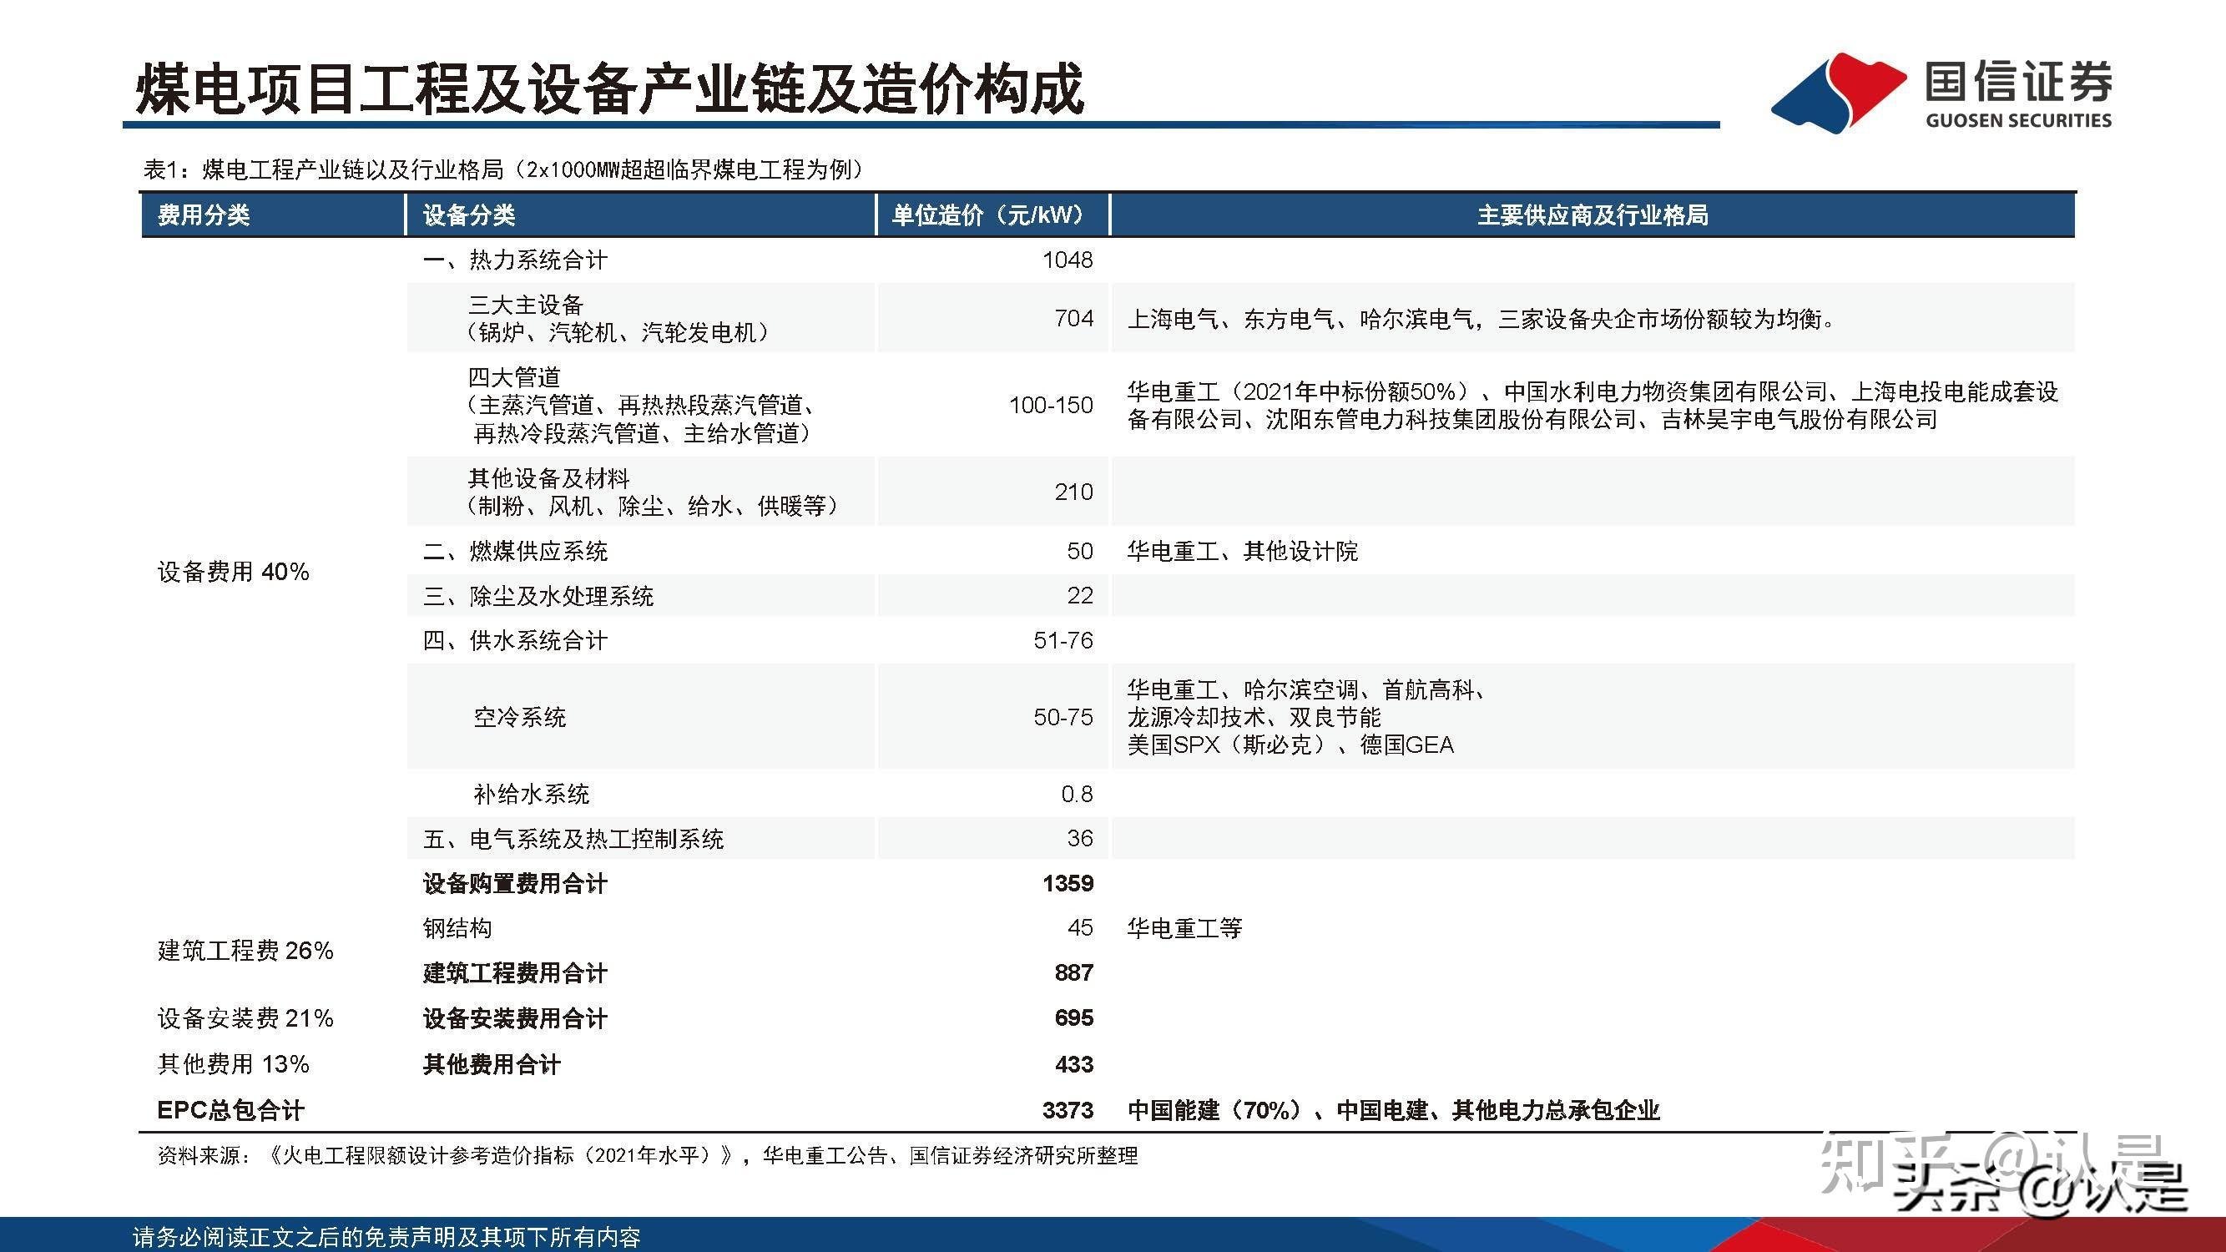Select the row 五、电气系统及热工控制系统
This screenshot has width=2226, height=1252.
coord(1241,838)
